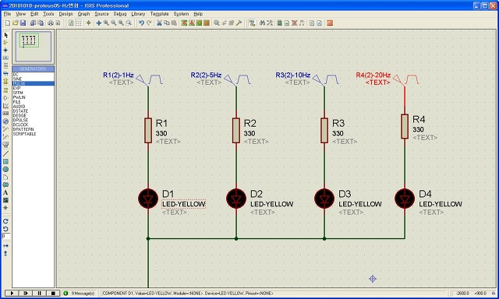Zoom in on the schematic

pos(106,23)
